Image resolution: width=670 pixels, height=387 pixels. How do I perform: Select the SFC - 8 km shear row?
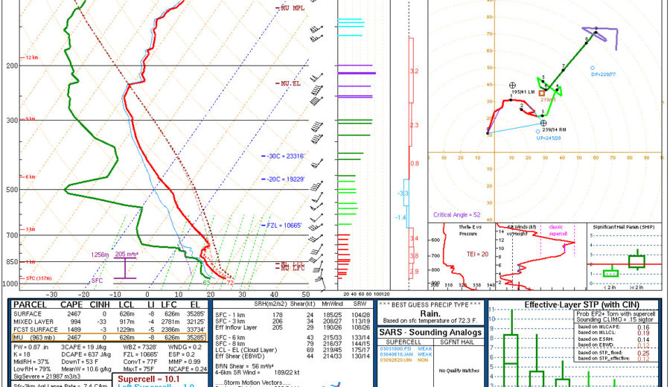point(293,343)
